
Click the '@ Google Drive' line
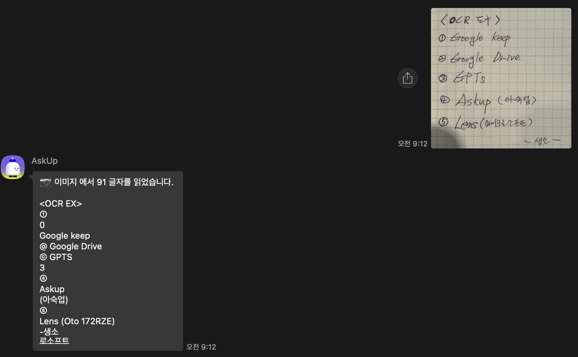(70, 246)
